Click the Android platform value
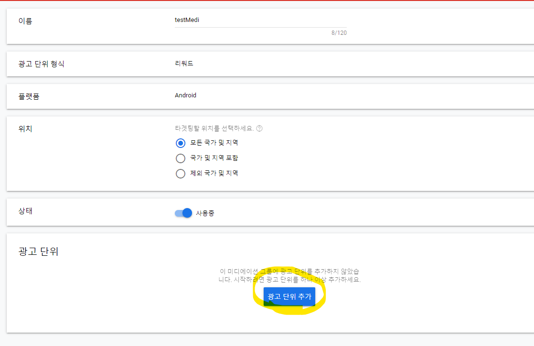This screenshot has height=346, width=534. (186, 95)
